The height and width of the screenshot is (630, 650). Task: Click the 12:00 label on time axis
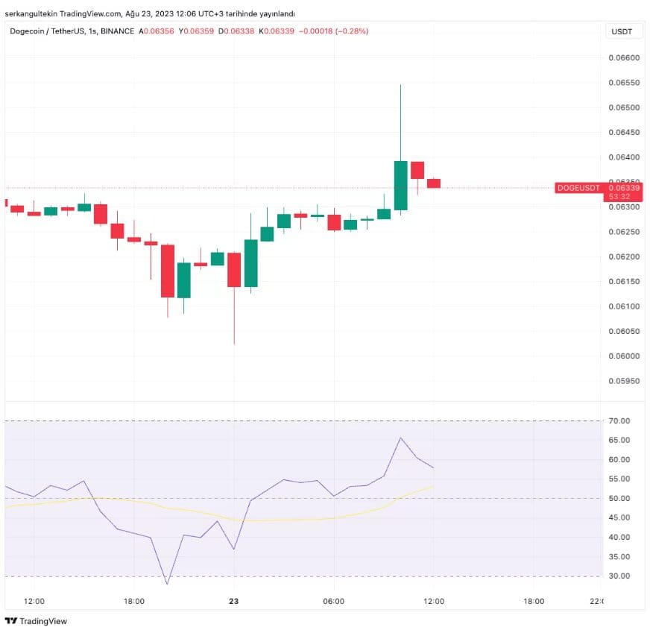click(34, 600)
